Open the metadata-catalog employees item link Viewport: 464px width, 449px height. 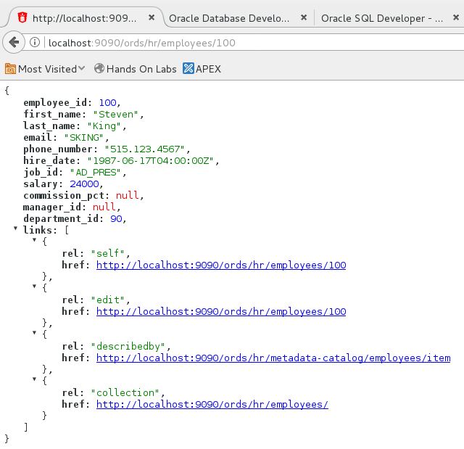click(x=273, y=358)
